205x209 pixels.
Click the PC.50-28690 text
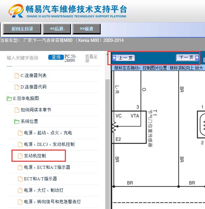[70, 58]
